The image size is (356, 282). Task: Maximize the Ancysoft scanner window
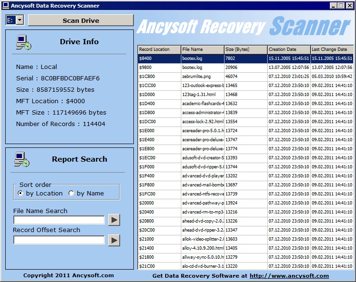(x=341, y=6)
